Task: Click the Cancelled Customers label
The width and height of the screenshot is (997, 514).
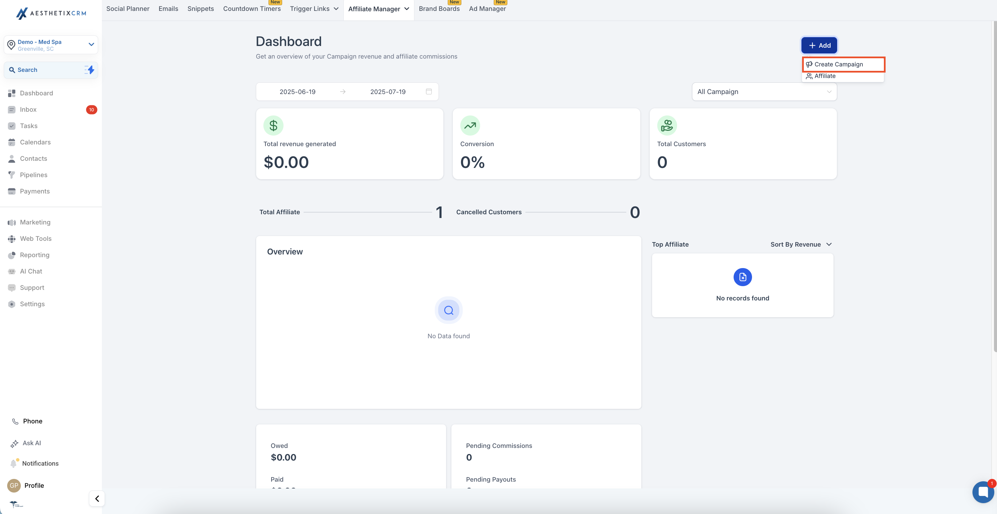Action: (489, 212)
